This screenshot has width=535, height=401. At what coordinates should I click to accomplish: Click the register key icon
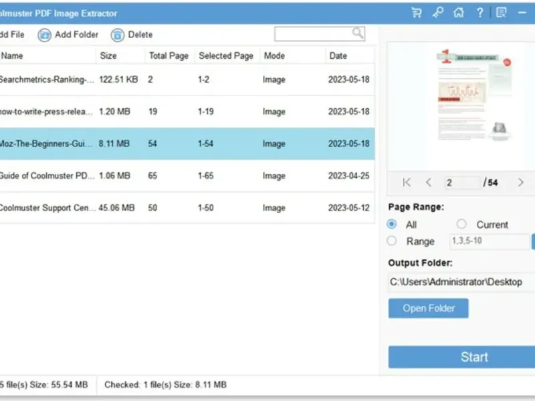point(437,13)
